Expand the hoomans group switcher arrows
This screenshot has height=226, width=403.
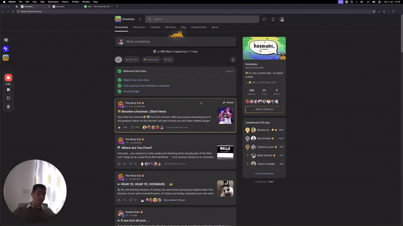140,19
